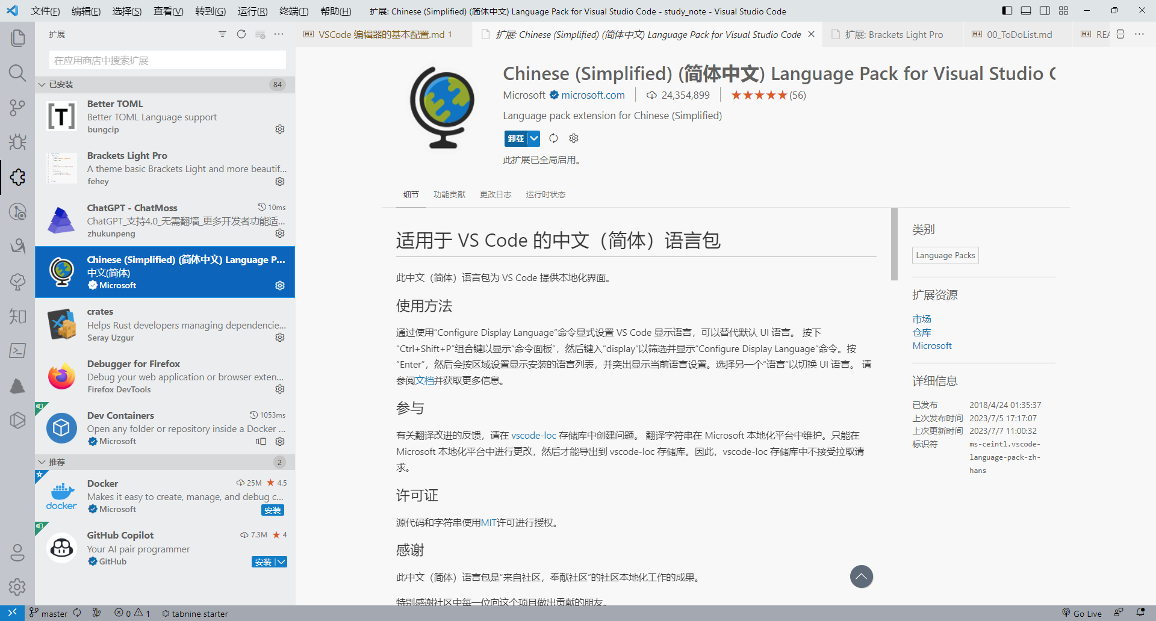
Task: Click the Language Packs category button
Action: [945, 255]
